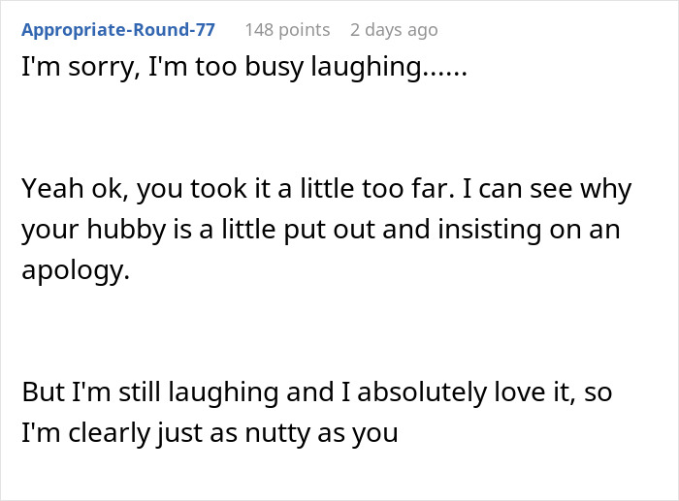Click the "2 days ago" timestamp

tap(394, 29)
